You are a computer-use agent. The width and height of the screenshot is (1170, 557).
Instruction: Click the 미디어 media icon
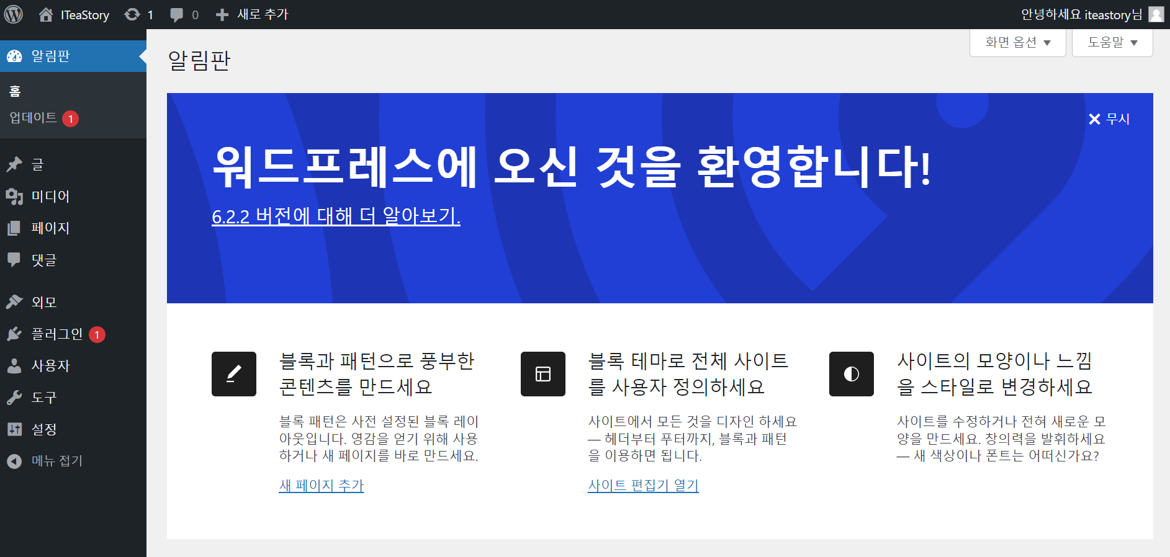pos(14,197)
